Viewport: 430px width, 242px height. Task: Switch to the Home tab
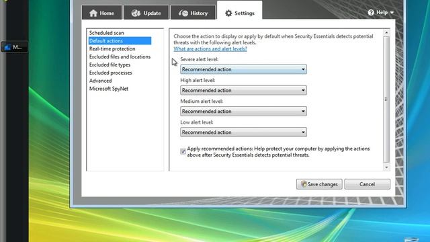(101, 13)
